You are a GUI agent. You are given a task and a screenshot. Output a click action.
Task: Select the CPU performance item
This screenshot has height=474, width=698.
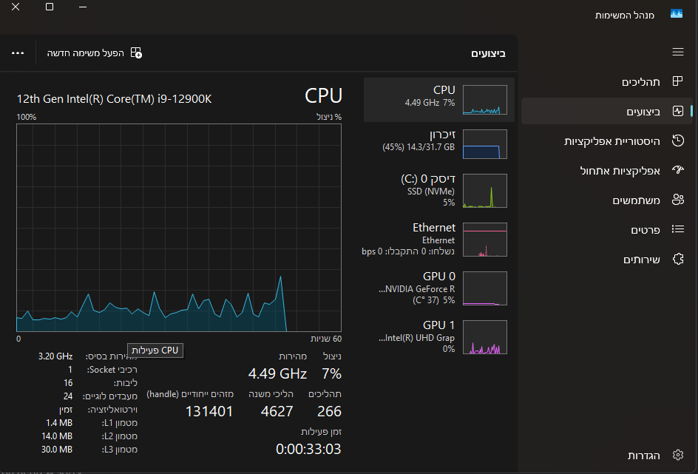[439, 99]
